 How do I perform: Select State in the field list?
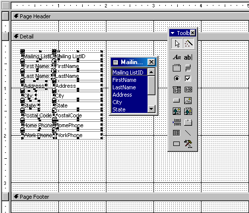click(x=129, y=109)
